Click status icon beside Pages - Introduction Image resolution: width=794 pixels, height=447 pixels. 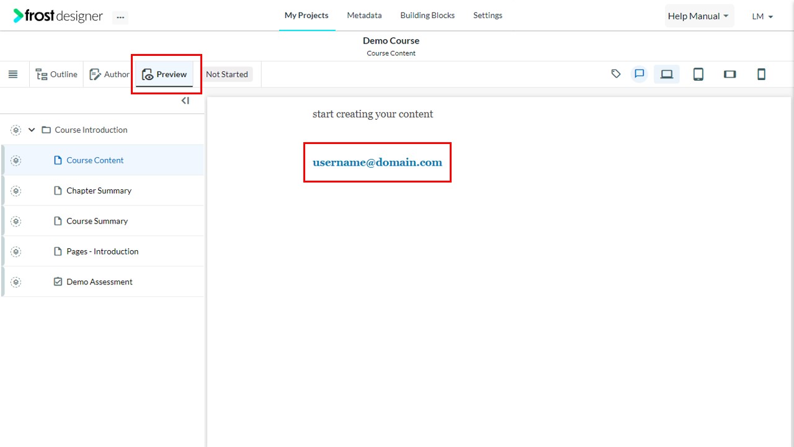(16, 252)
